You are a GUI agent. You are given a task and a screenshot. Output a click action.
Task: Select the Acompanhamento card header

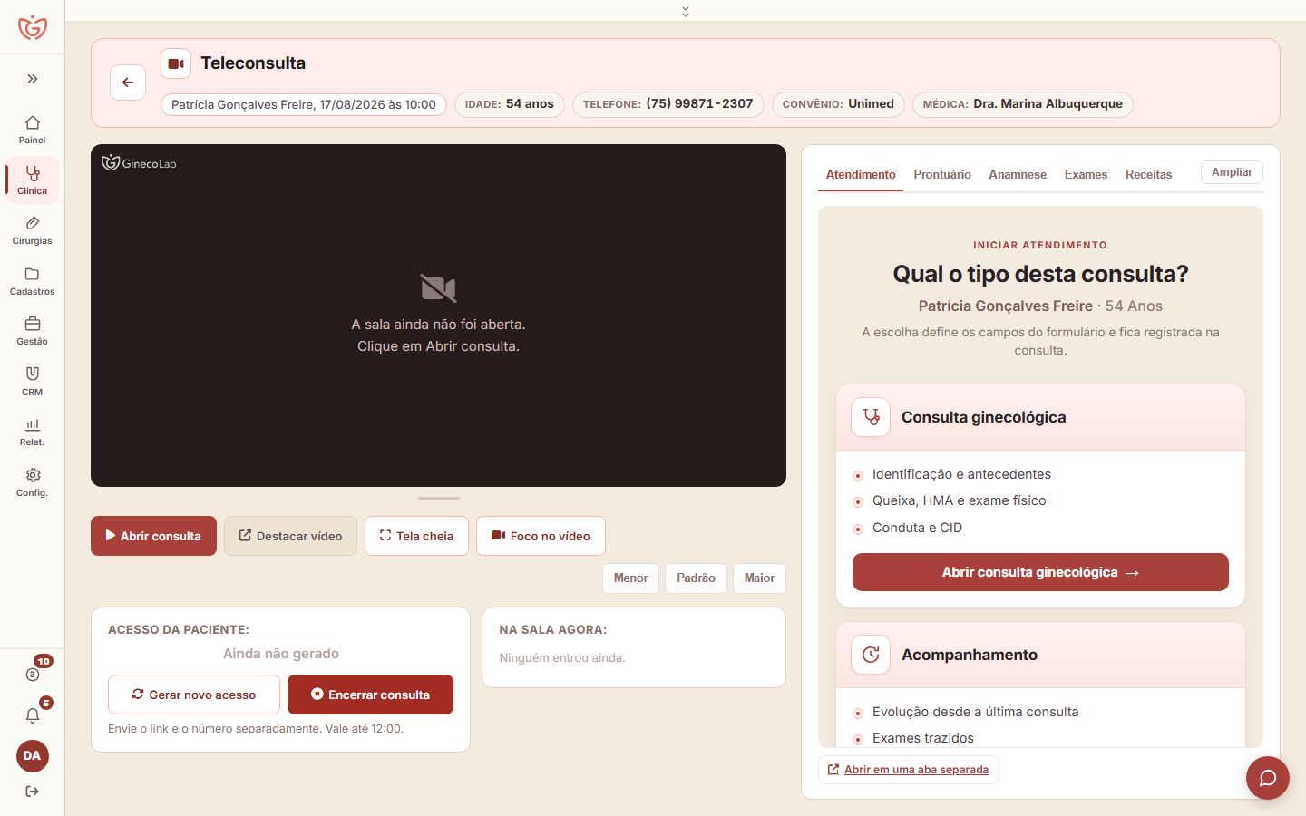point(1040,655)
